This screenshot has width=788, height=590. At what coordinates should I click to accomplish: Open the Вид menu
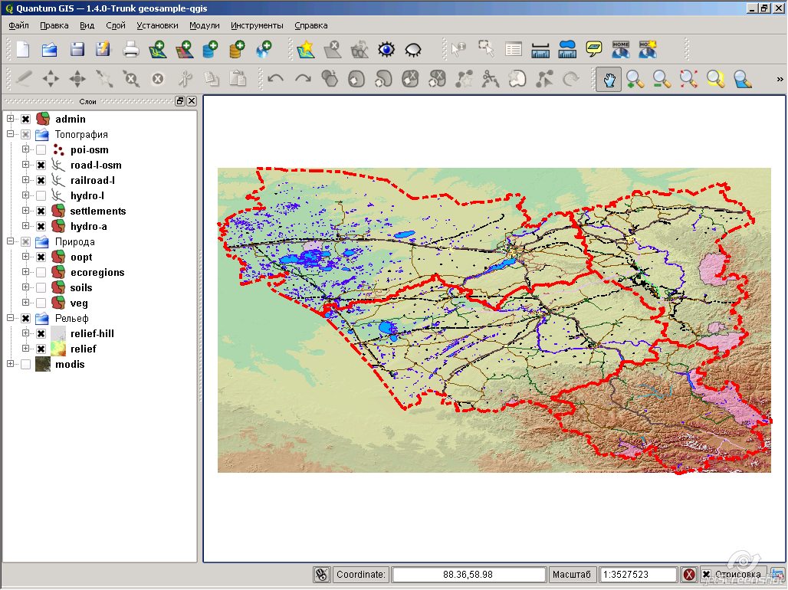[87, 25]
